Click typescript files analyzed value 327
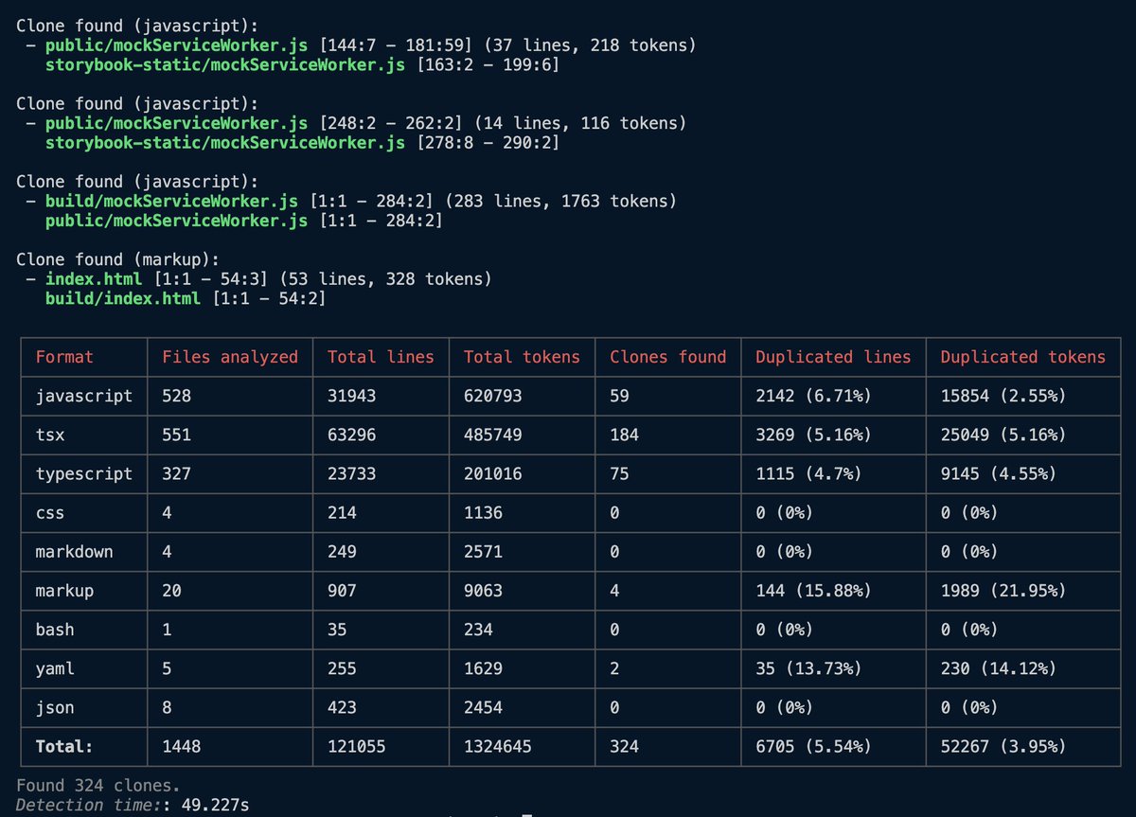 click(x=176, y=473)
